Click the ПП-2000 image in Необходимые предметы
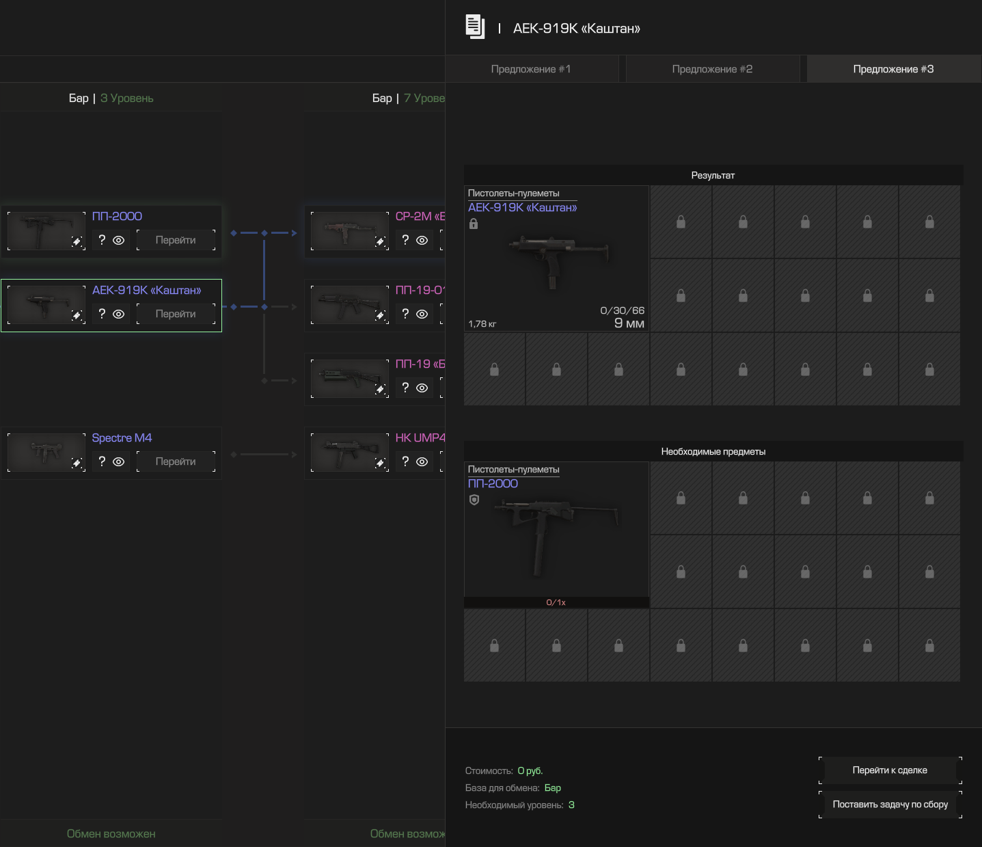 pyautogui.click(x=557, y=537)
